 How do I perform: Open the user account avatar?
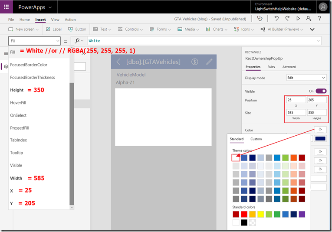pyautogui.click(x=323, y=7)
